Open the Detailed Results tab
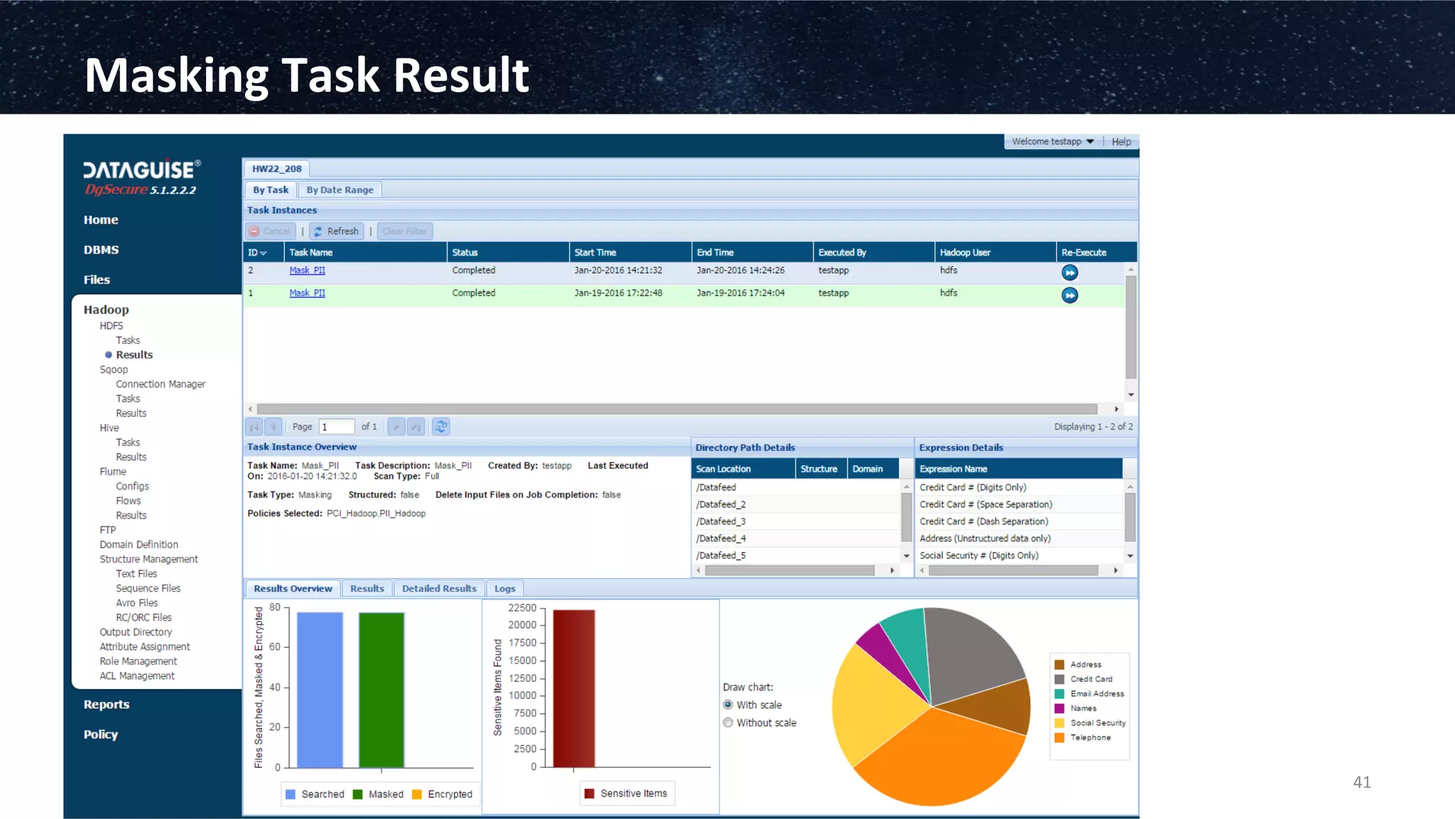1455x819 pixels. click(439, 588)
